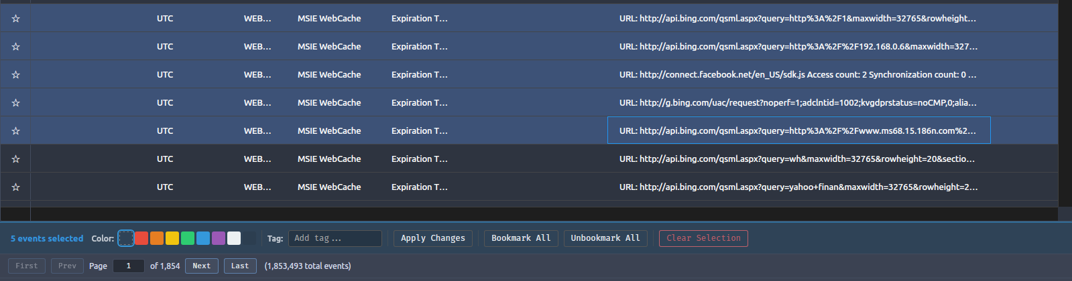Star the www.ms68.15.186n.com event row

pos(15,131)
